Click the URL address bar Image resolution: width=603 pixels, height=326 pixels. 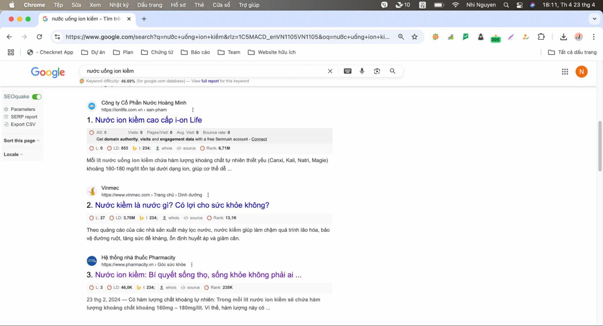coord(227,37)
